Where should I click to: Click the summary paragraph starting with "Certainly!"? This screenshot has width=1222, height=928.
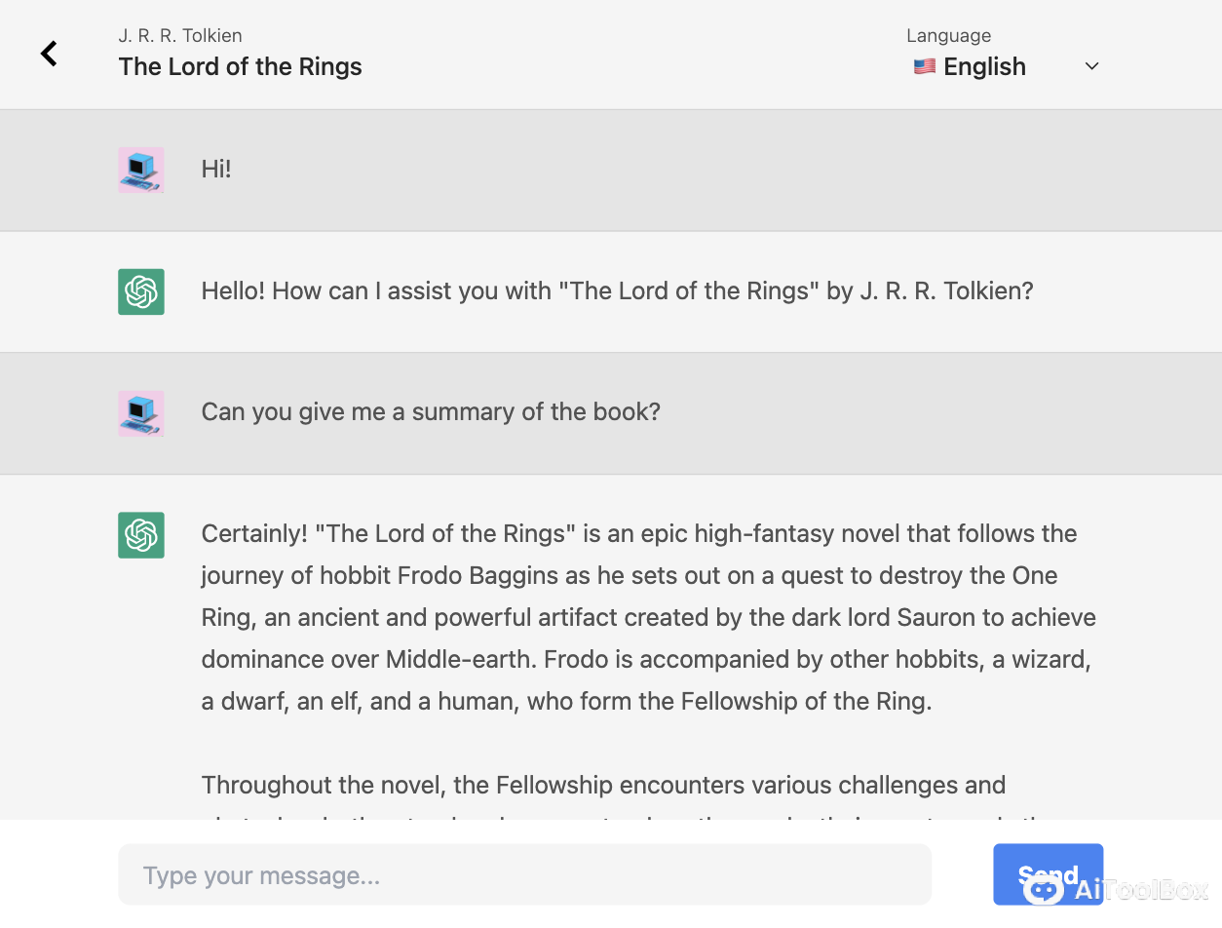(x=648, y=617)
